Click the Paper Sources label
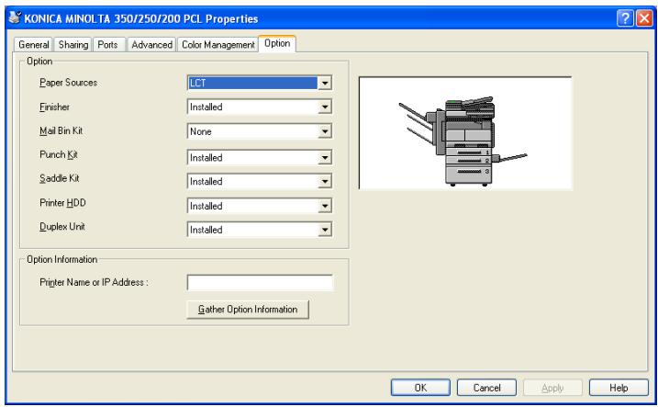Viewport: 658px width, 407px height. click(69, 83)
